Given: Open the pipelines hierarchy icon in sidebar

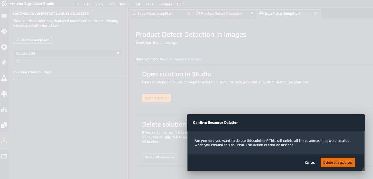Looking at the screenshot, I should (x=4, y=109).
